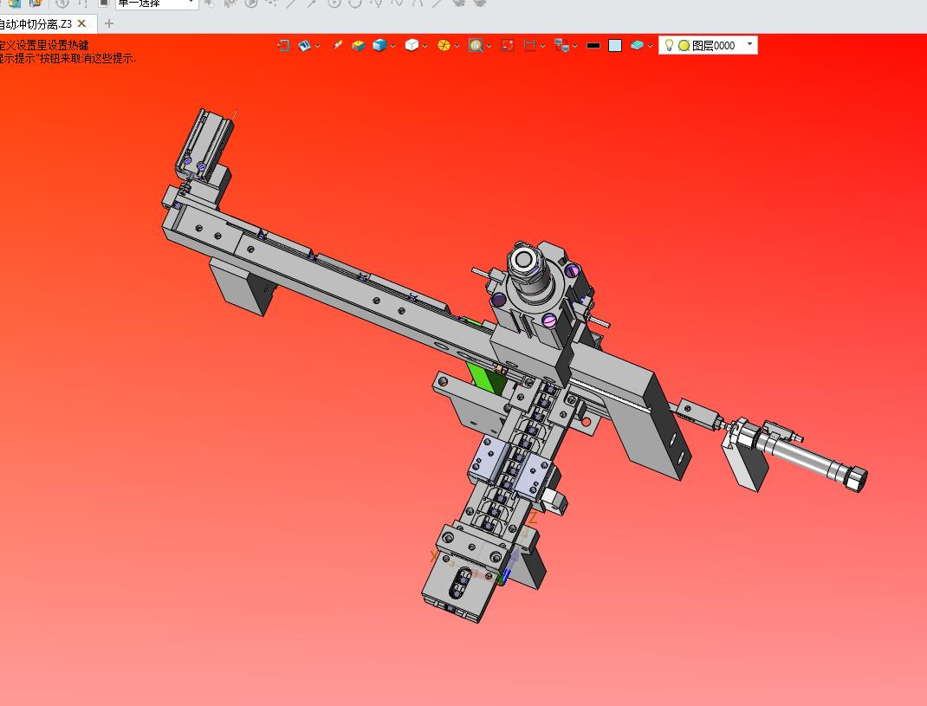
Task: Click the yellow and blue box icon
Action: point(358,46)
